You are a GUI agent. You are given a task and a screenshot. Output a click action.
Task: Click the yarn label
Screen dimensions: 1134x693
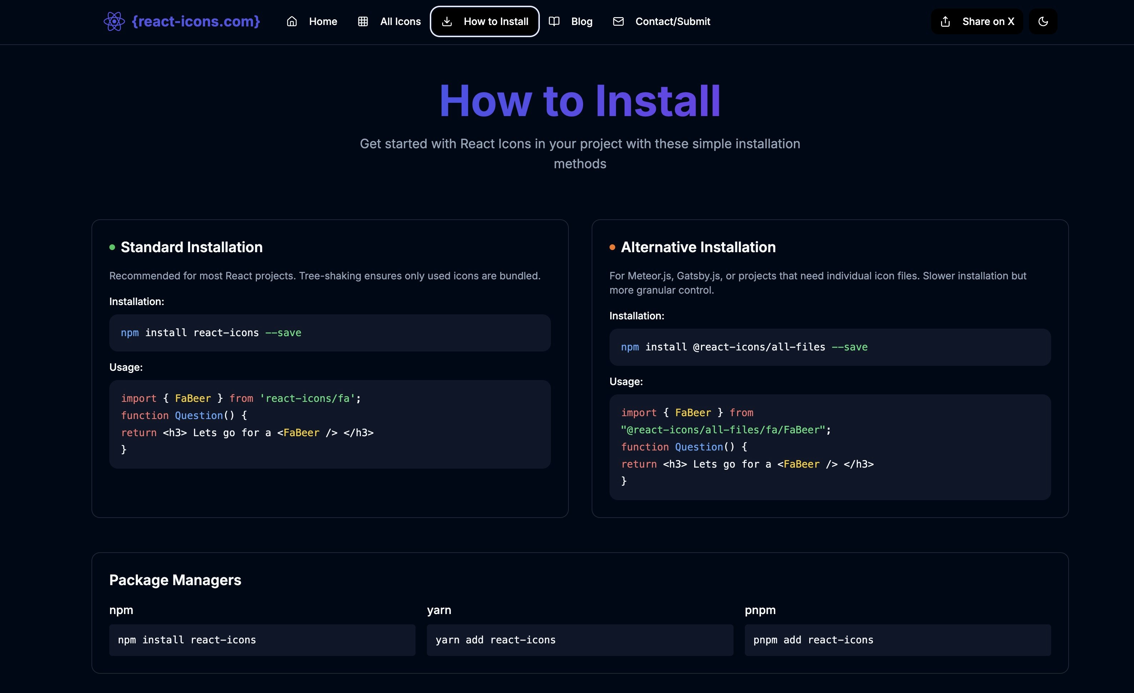coord(439,610)
